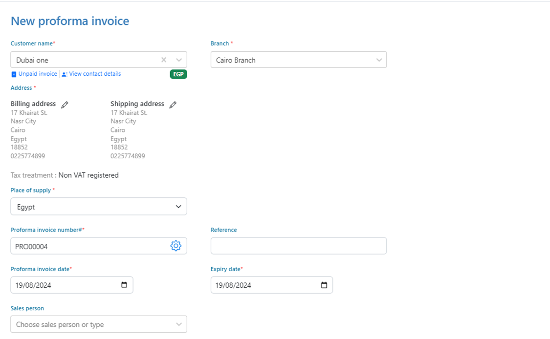Click the proforma invoice date field

coord(64,285)
